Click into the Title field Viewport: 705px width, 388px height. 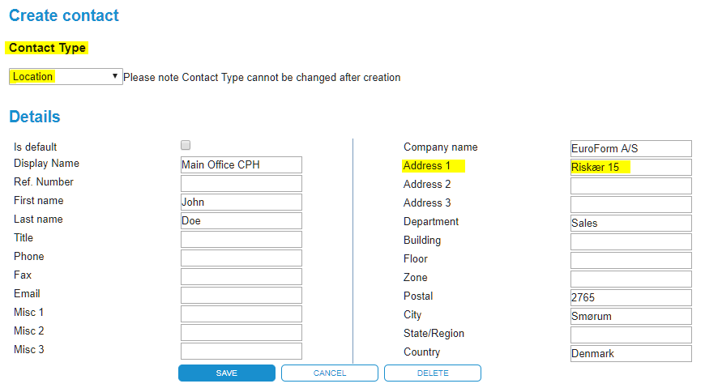click(241, 240)
